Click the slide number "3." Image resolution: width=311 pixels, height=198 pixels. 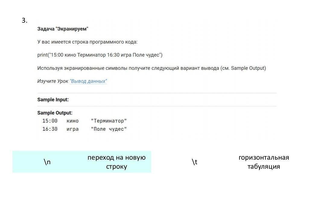[x=24, y=21]
